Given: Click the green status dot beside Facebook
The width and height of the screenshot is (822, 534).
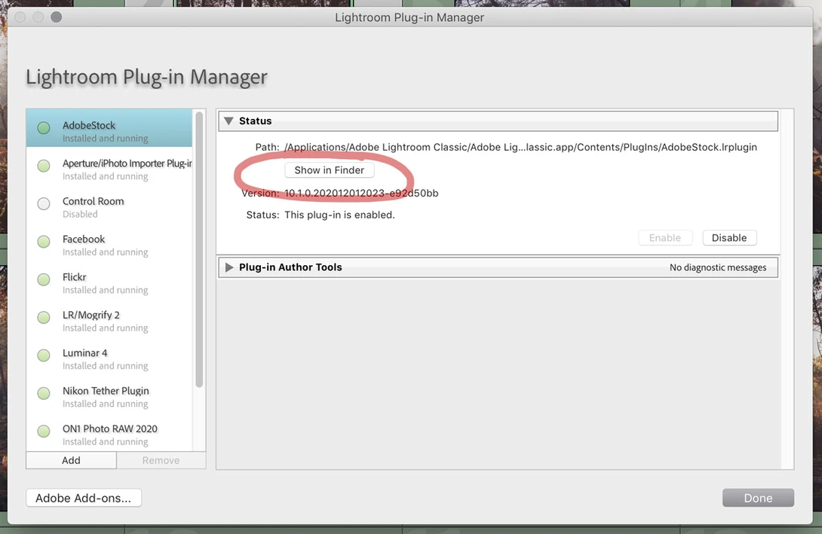Looking at the screenshot, I should (x=44, y=241).
